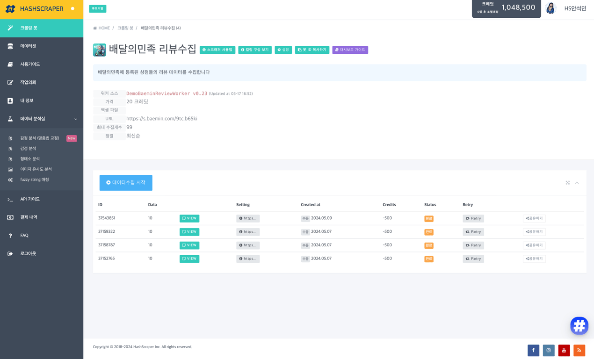
Task: Click 공유하기 for ID 37543851
Action: [534, 218]
